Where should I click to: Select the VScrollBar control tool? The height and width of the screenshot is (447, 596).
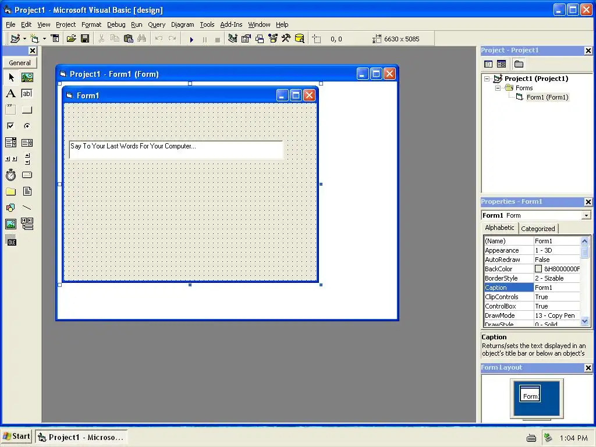(x=27, y=159)
